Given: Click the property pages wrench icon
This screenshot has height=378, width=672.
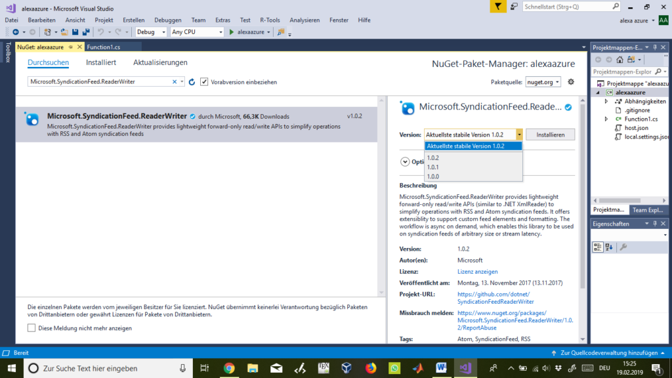Looking at the screenshot, I should [623, 247].
